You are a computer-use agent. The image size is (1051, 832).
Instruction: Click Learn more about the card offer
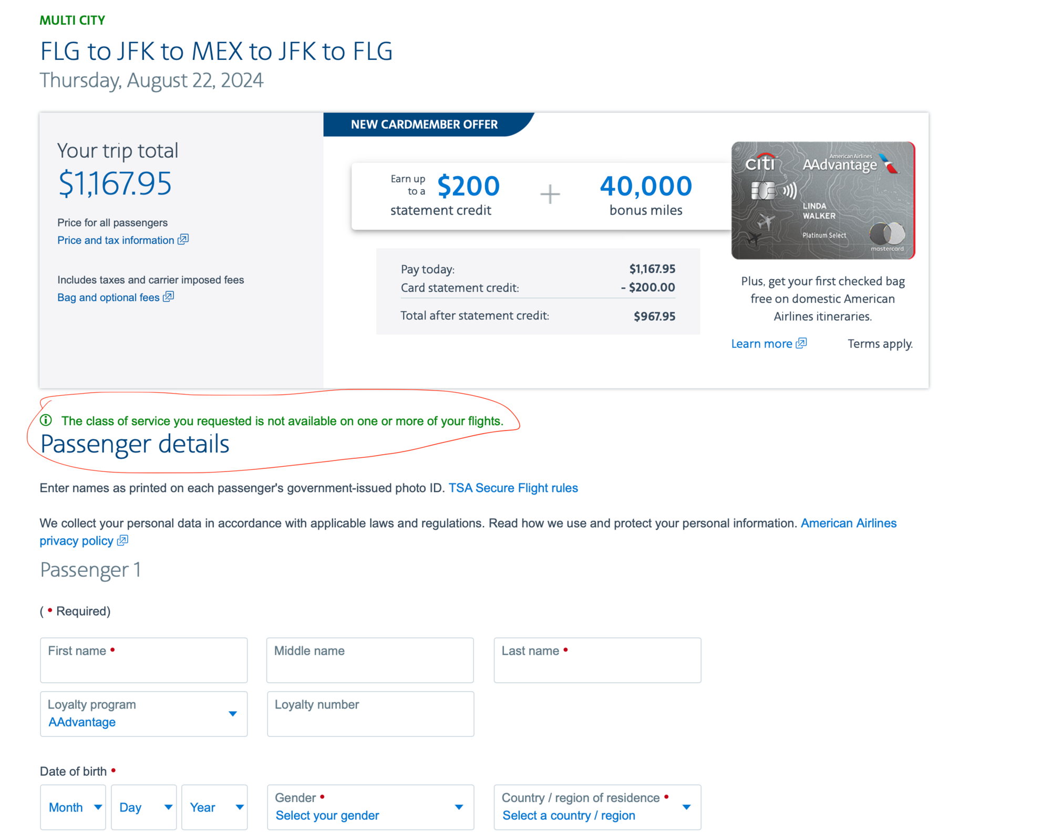[761, 344]
